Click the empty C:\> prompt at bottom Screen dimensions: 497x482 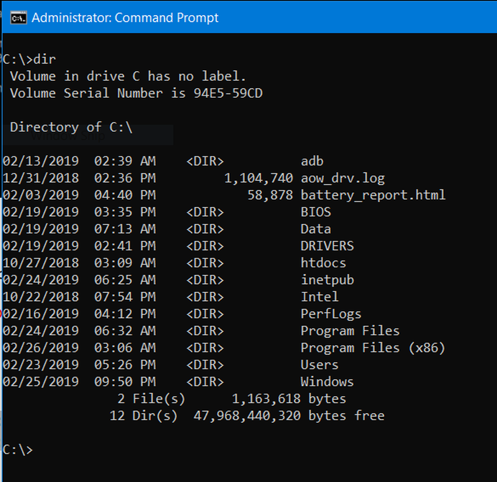pyautogui.click(x=18, y=450)
